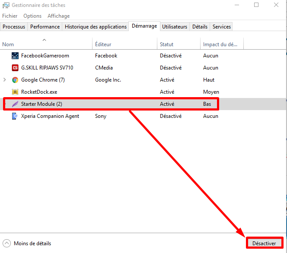The height and width of the screenshot is (253, 287).
Task: Click Activé status of Starter Module
Action: coord(167,104)
